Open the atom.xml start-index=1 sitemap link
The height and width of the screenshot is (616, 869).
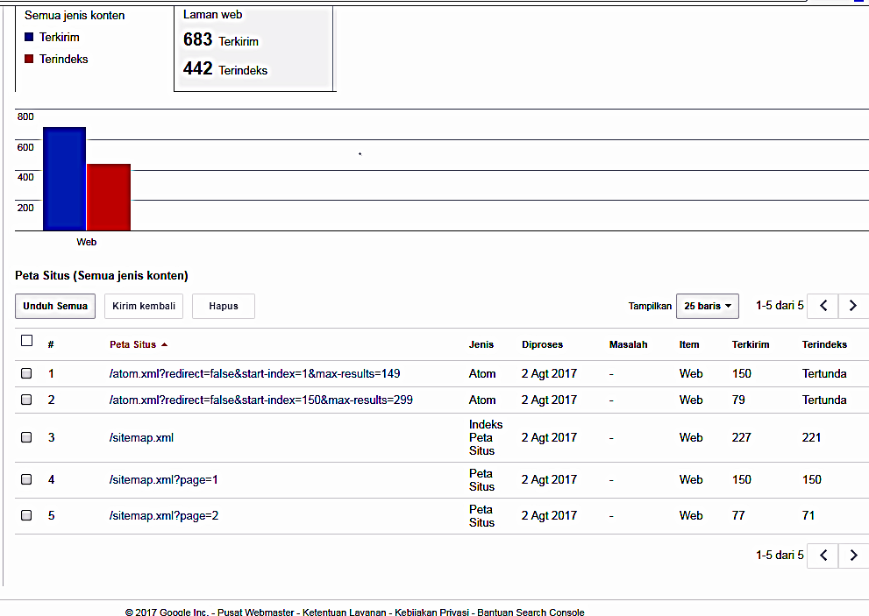pos(254,373)
